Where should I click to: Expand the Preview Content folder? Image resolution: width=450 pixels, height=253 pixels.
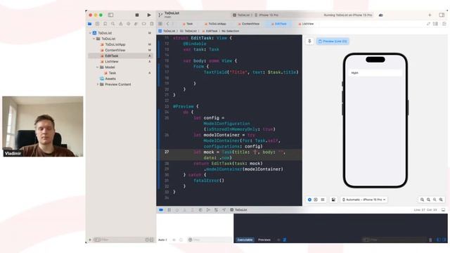pyautogui.click(x=98, y=84)
